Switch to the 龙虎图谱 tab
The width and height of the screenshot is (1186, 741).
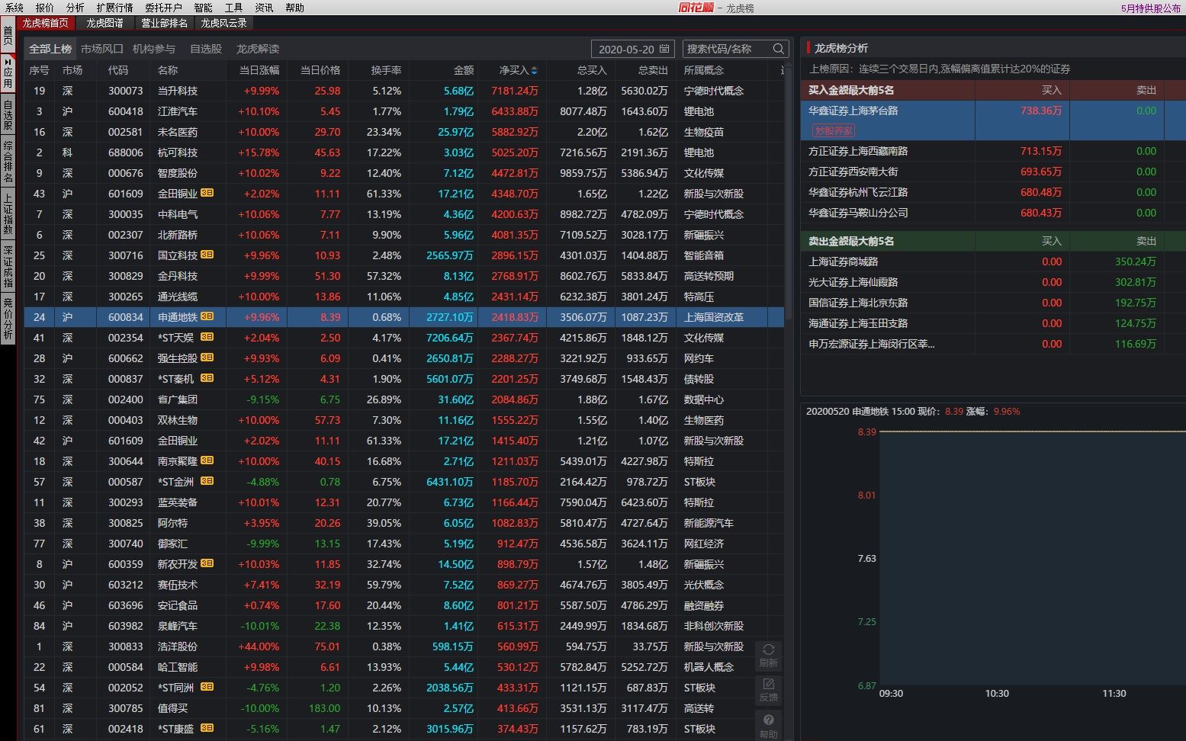coord(104,23)
